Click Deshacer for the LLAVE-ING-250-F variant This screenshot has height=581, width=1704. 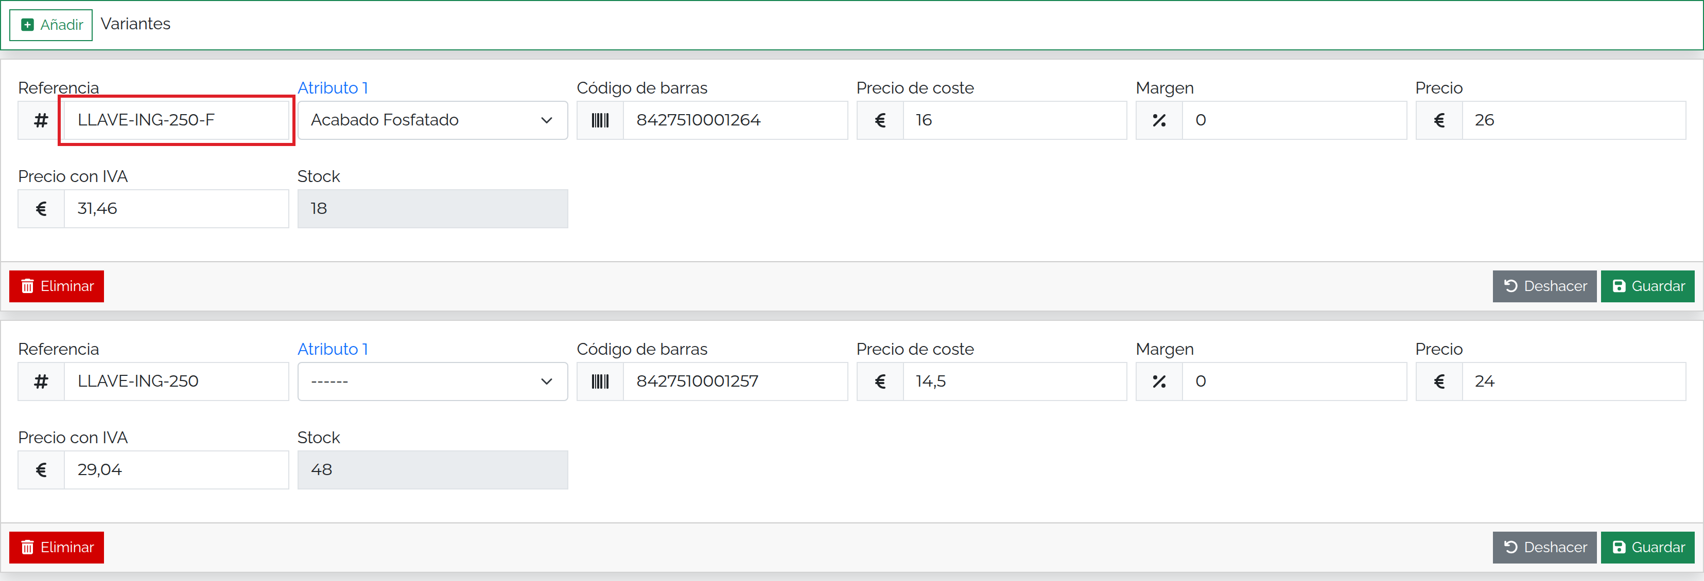point(1544,286)
